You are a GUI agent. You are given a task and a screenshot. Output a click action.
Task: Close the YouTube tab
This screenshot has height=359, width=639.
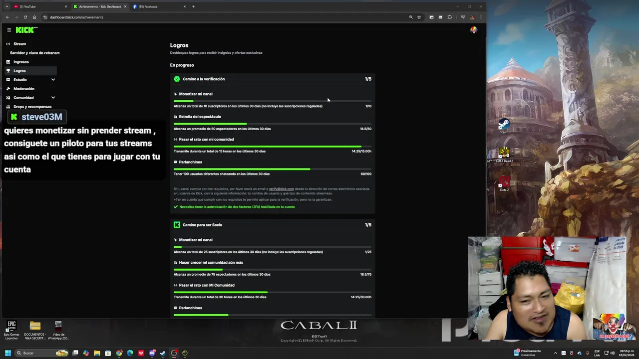click(66, 6)
